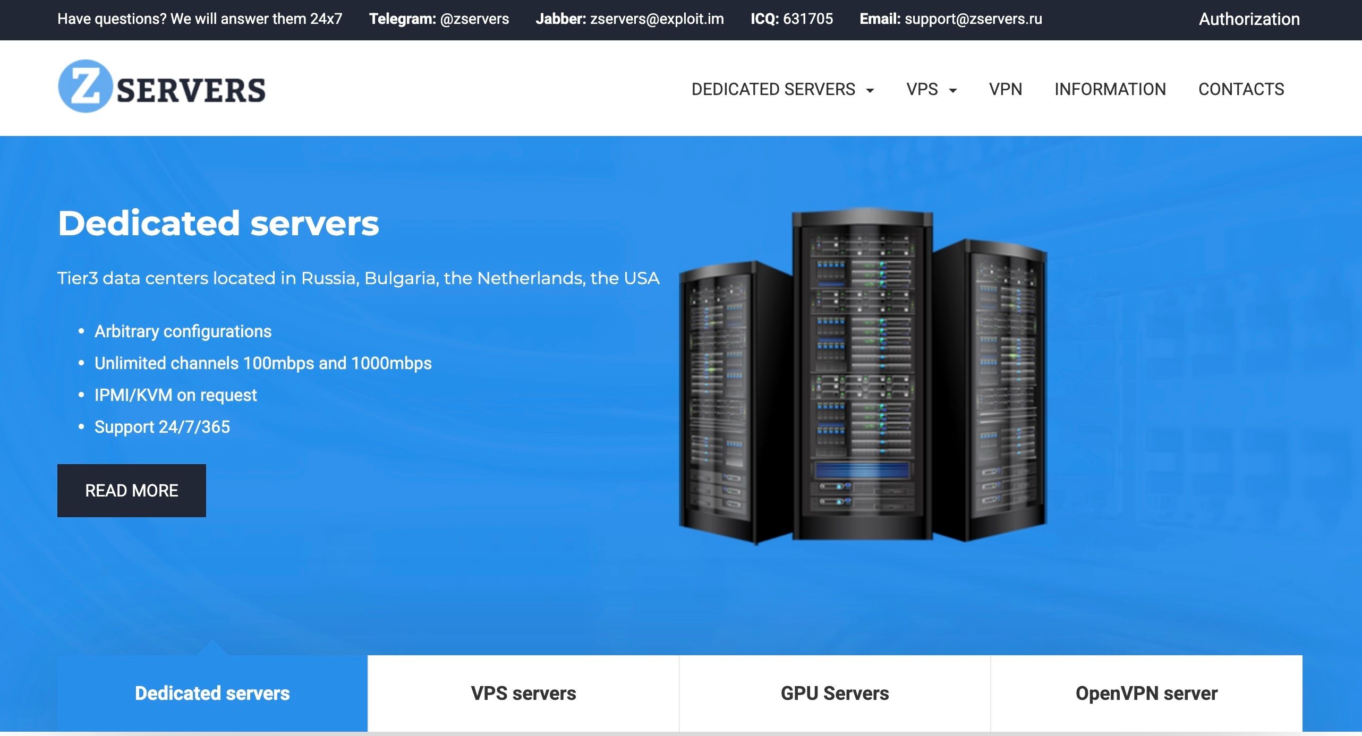
Task: Open the Dedicated Servers dropdown menu
Action: click(x=782, y=89)
